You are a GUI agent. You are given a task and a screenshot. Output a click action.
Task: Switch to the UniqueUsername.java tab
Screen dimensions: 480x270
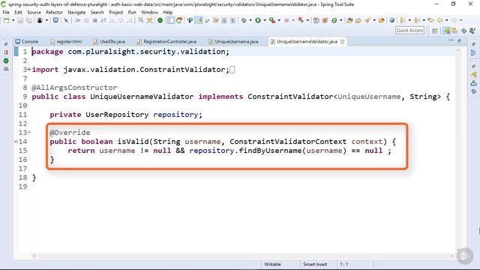(233, 41)
